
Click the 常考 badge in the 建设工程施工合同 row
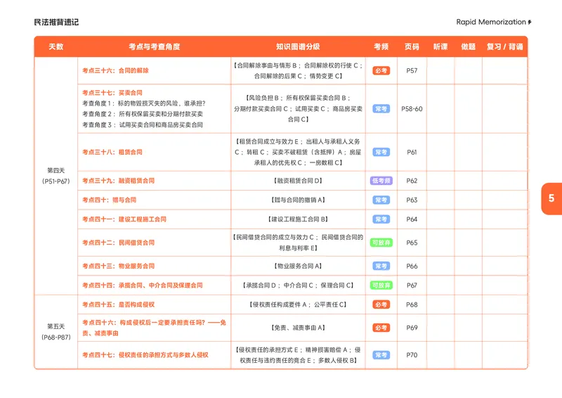tap(381, 219)
